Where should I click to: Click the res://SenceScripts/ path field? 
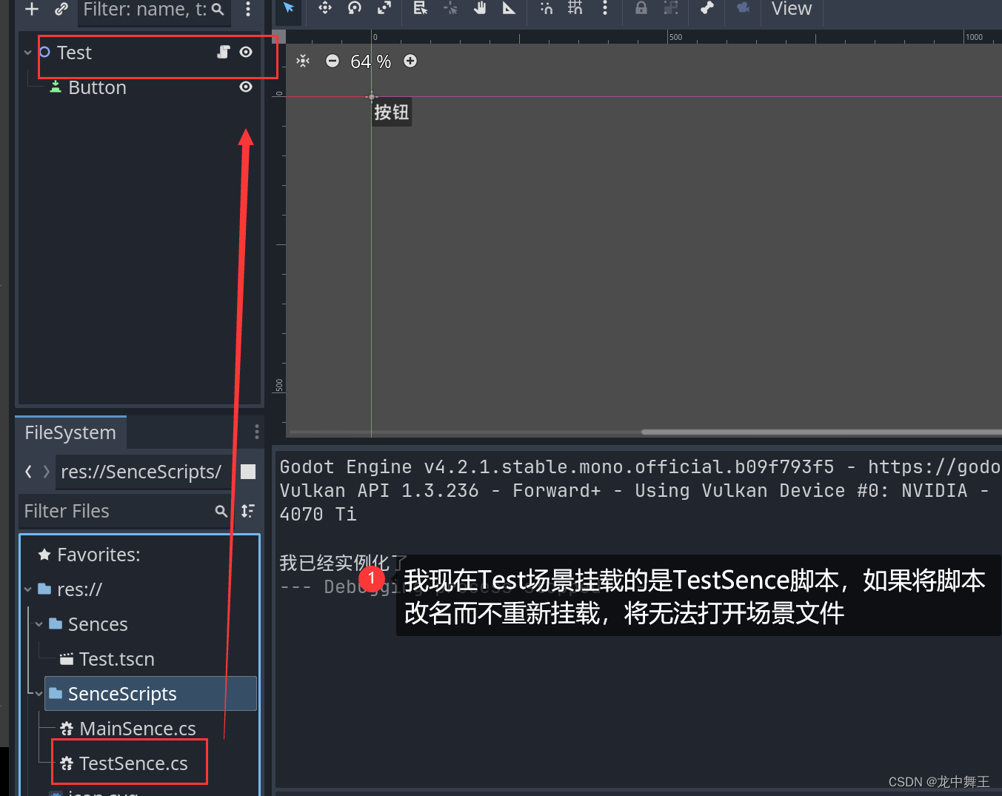tap(144, 472)
